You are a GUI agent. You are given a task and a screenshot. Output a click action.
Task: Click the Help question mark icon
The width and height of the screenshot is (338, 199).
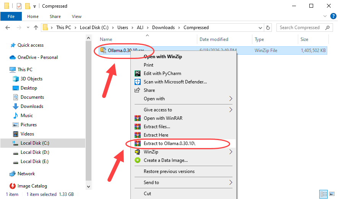pyautogui.click(x=333, y=16)
